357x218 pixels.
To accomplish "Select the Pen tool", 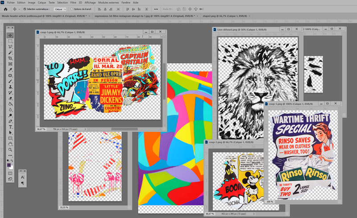I will tap(10, 121).
